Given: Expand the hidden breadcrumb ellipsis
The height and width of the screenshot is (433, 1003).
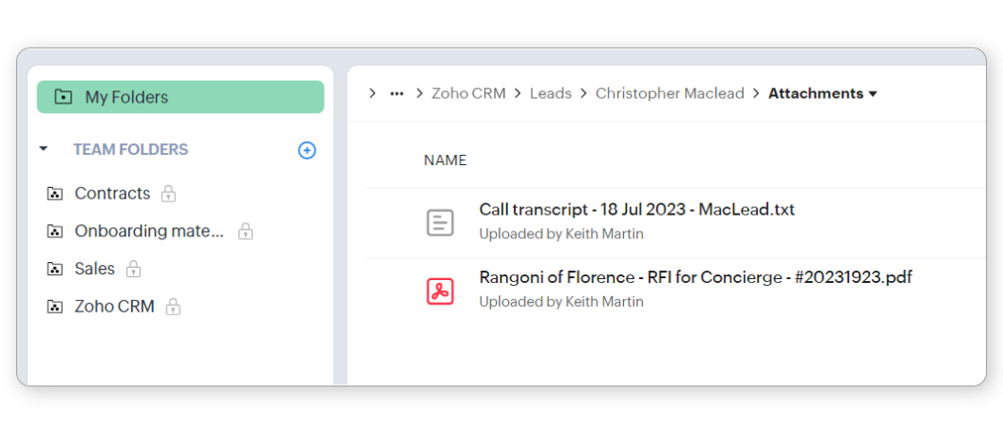Looking at the screenshot, I should pyautogui.click(x=397, y=93).
